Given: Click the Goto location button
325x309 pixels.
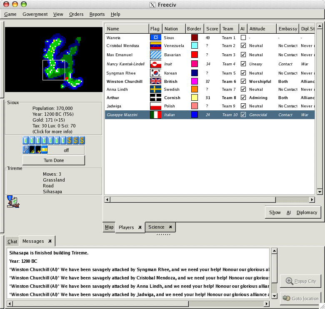Looking at the screenshot, I should coord(300,299).
